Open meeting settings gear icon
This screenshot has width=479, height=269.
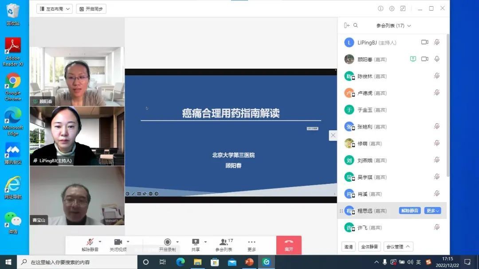pos(392,8)
